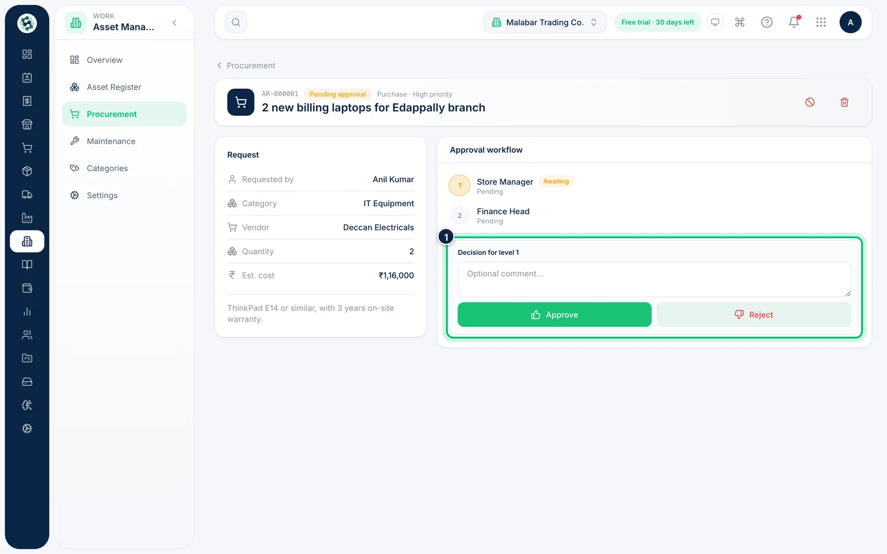This screenshot has height=554, width=887.
Task: Click the Reject button
Action: 754,315
